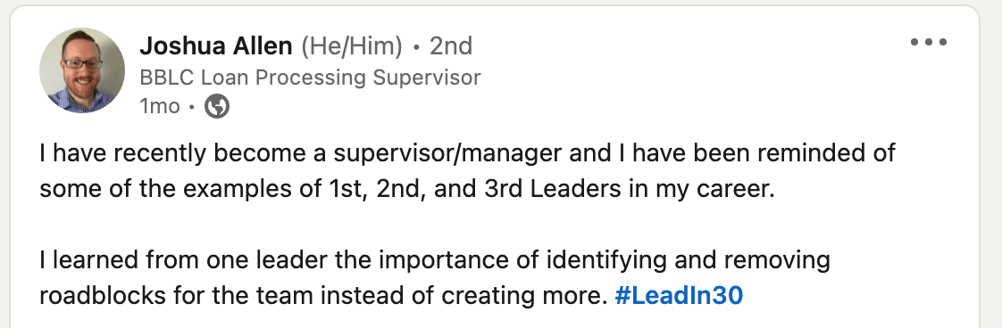
Task: Click the line starting "I have recently become"
Action: 467,154
